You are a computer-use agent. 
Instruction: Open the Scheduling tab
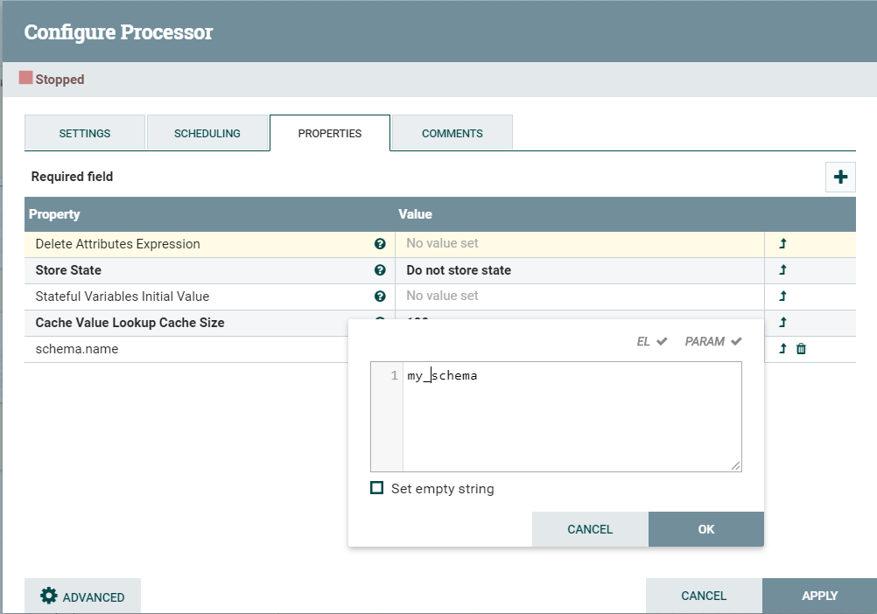[x=207, y=133]
